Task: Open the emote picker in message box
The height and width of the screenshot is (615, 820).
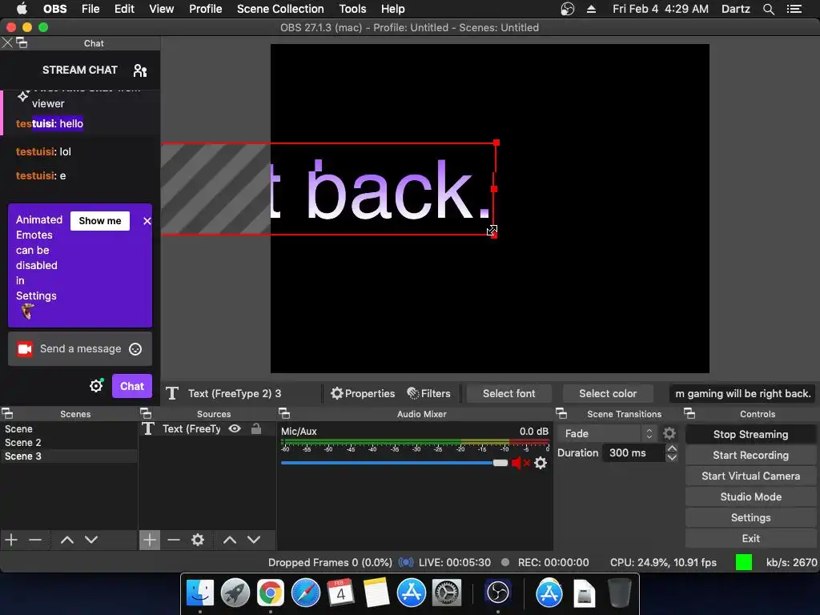Action: (x=135, y=349)
